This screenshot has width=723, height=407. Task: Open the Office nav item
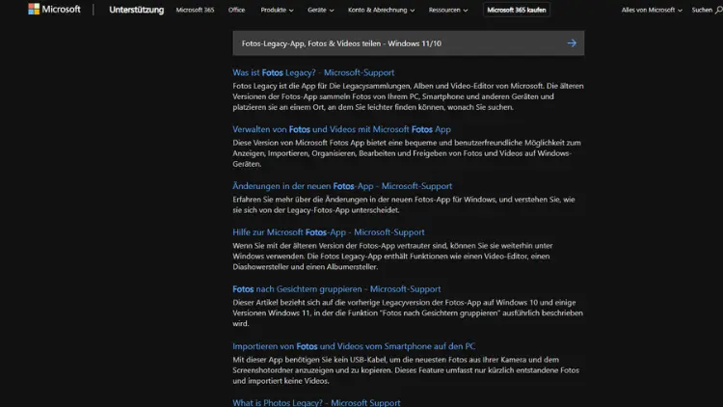pyautogui.click(x=236, y=10)
